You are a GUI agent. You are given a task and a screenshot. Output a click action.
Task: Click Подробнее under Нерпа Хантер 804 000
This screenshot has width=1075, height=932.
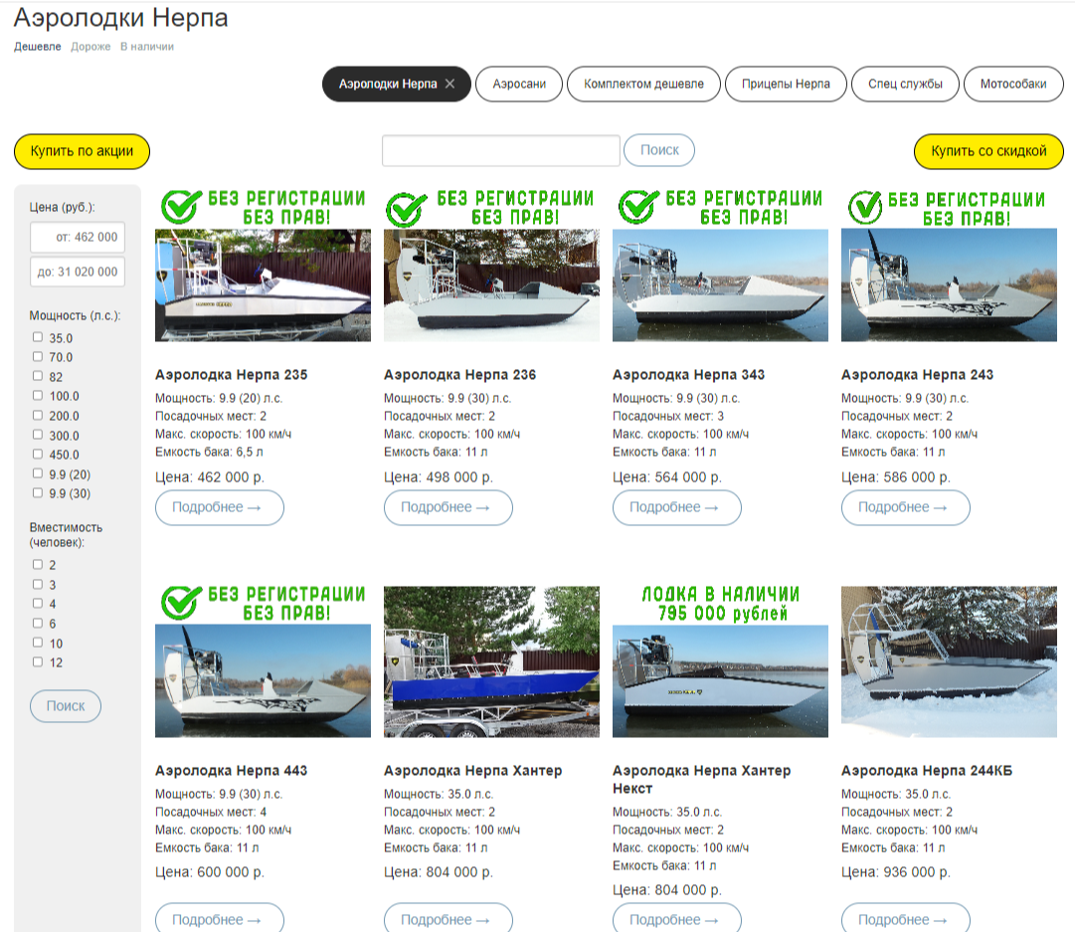coord(448,918)
